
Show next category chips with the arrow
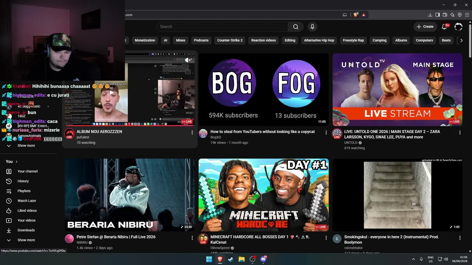click(461, 40)
